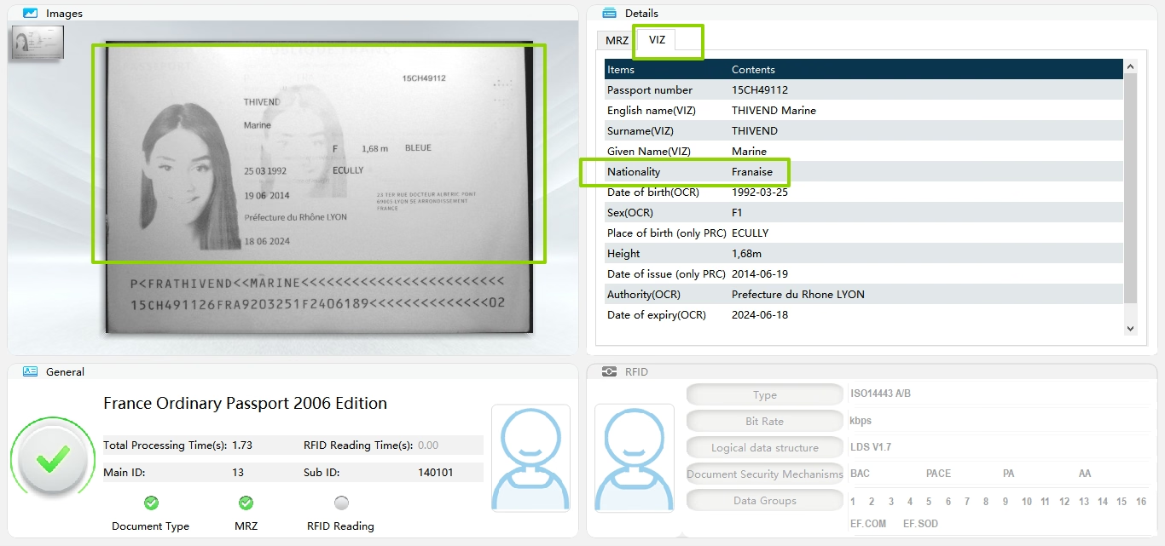This screenshot has width=1165, height=546.
Task: Switch to the MRZ tab
Action: coord(617,40)
